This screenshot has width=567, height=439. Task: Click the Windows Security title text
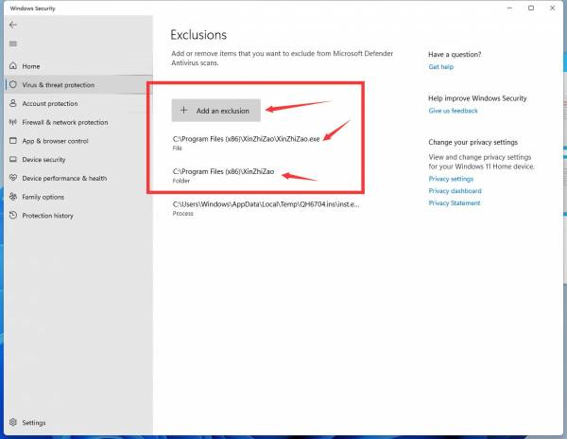point(32,9)
